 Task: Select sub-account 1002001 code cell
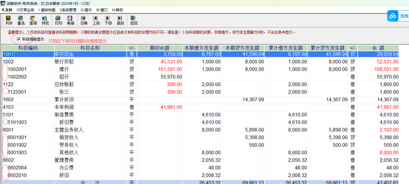(28, 69)
